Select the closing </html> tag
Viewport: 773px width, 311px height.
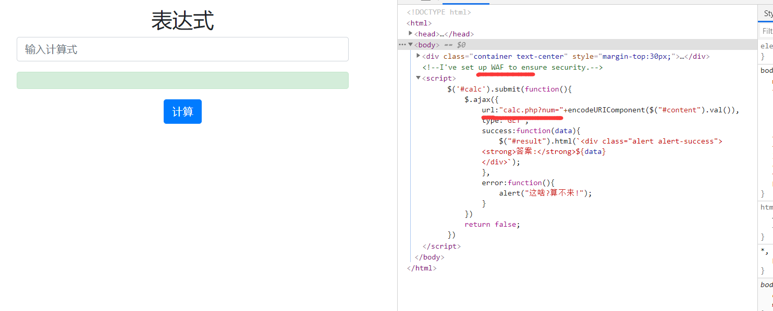pyautogui.click(x=421, y=268)
